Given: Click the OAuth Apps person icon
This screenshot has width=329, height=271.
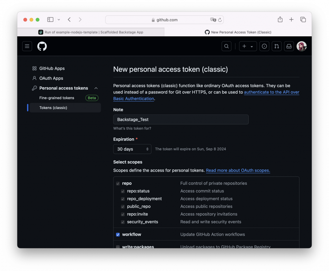Looking at the screenshot, I should tap(34, 78).
